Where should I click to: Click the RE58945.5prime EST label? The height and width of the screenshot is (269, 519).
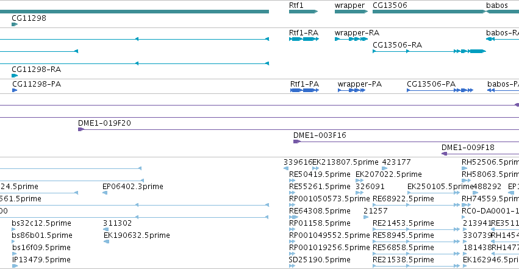[x=403, y=236]
